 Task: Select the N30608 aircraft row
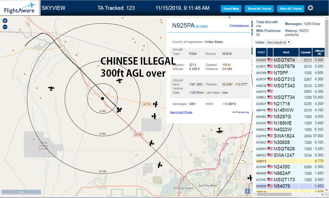coord(290,142)
